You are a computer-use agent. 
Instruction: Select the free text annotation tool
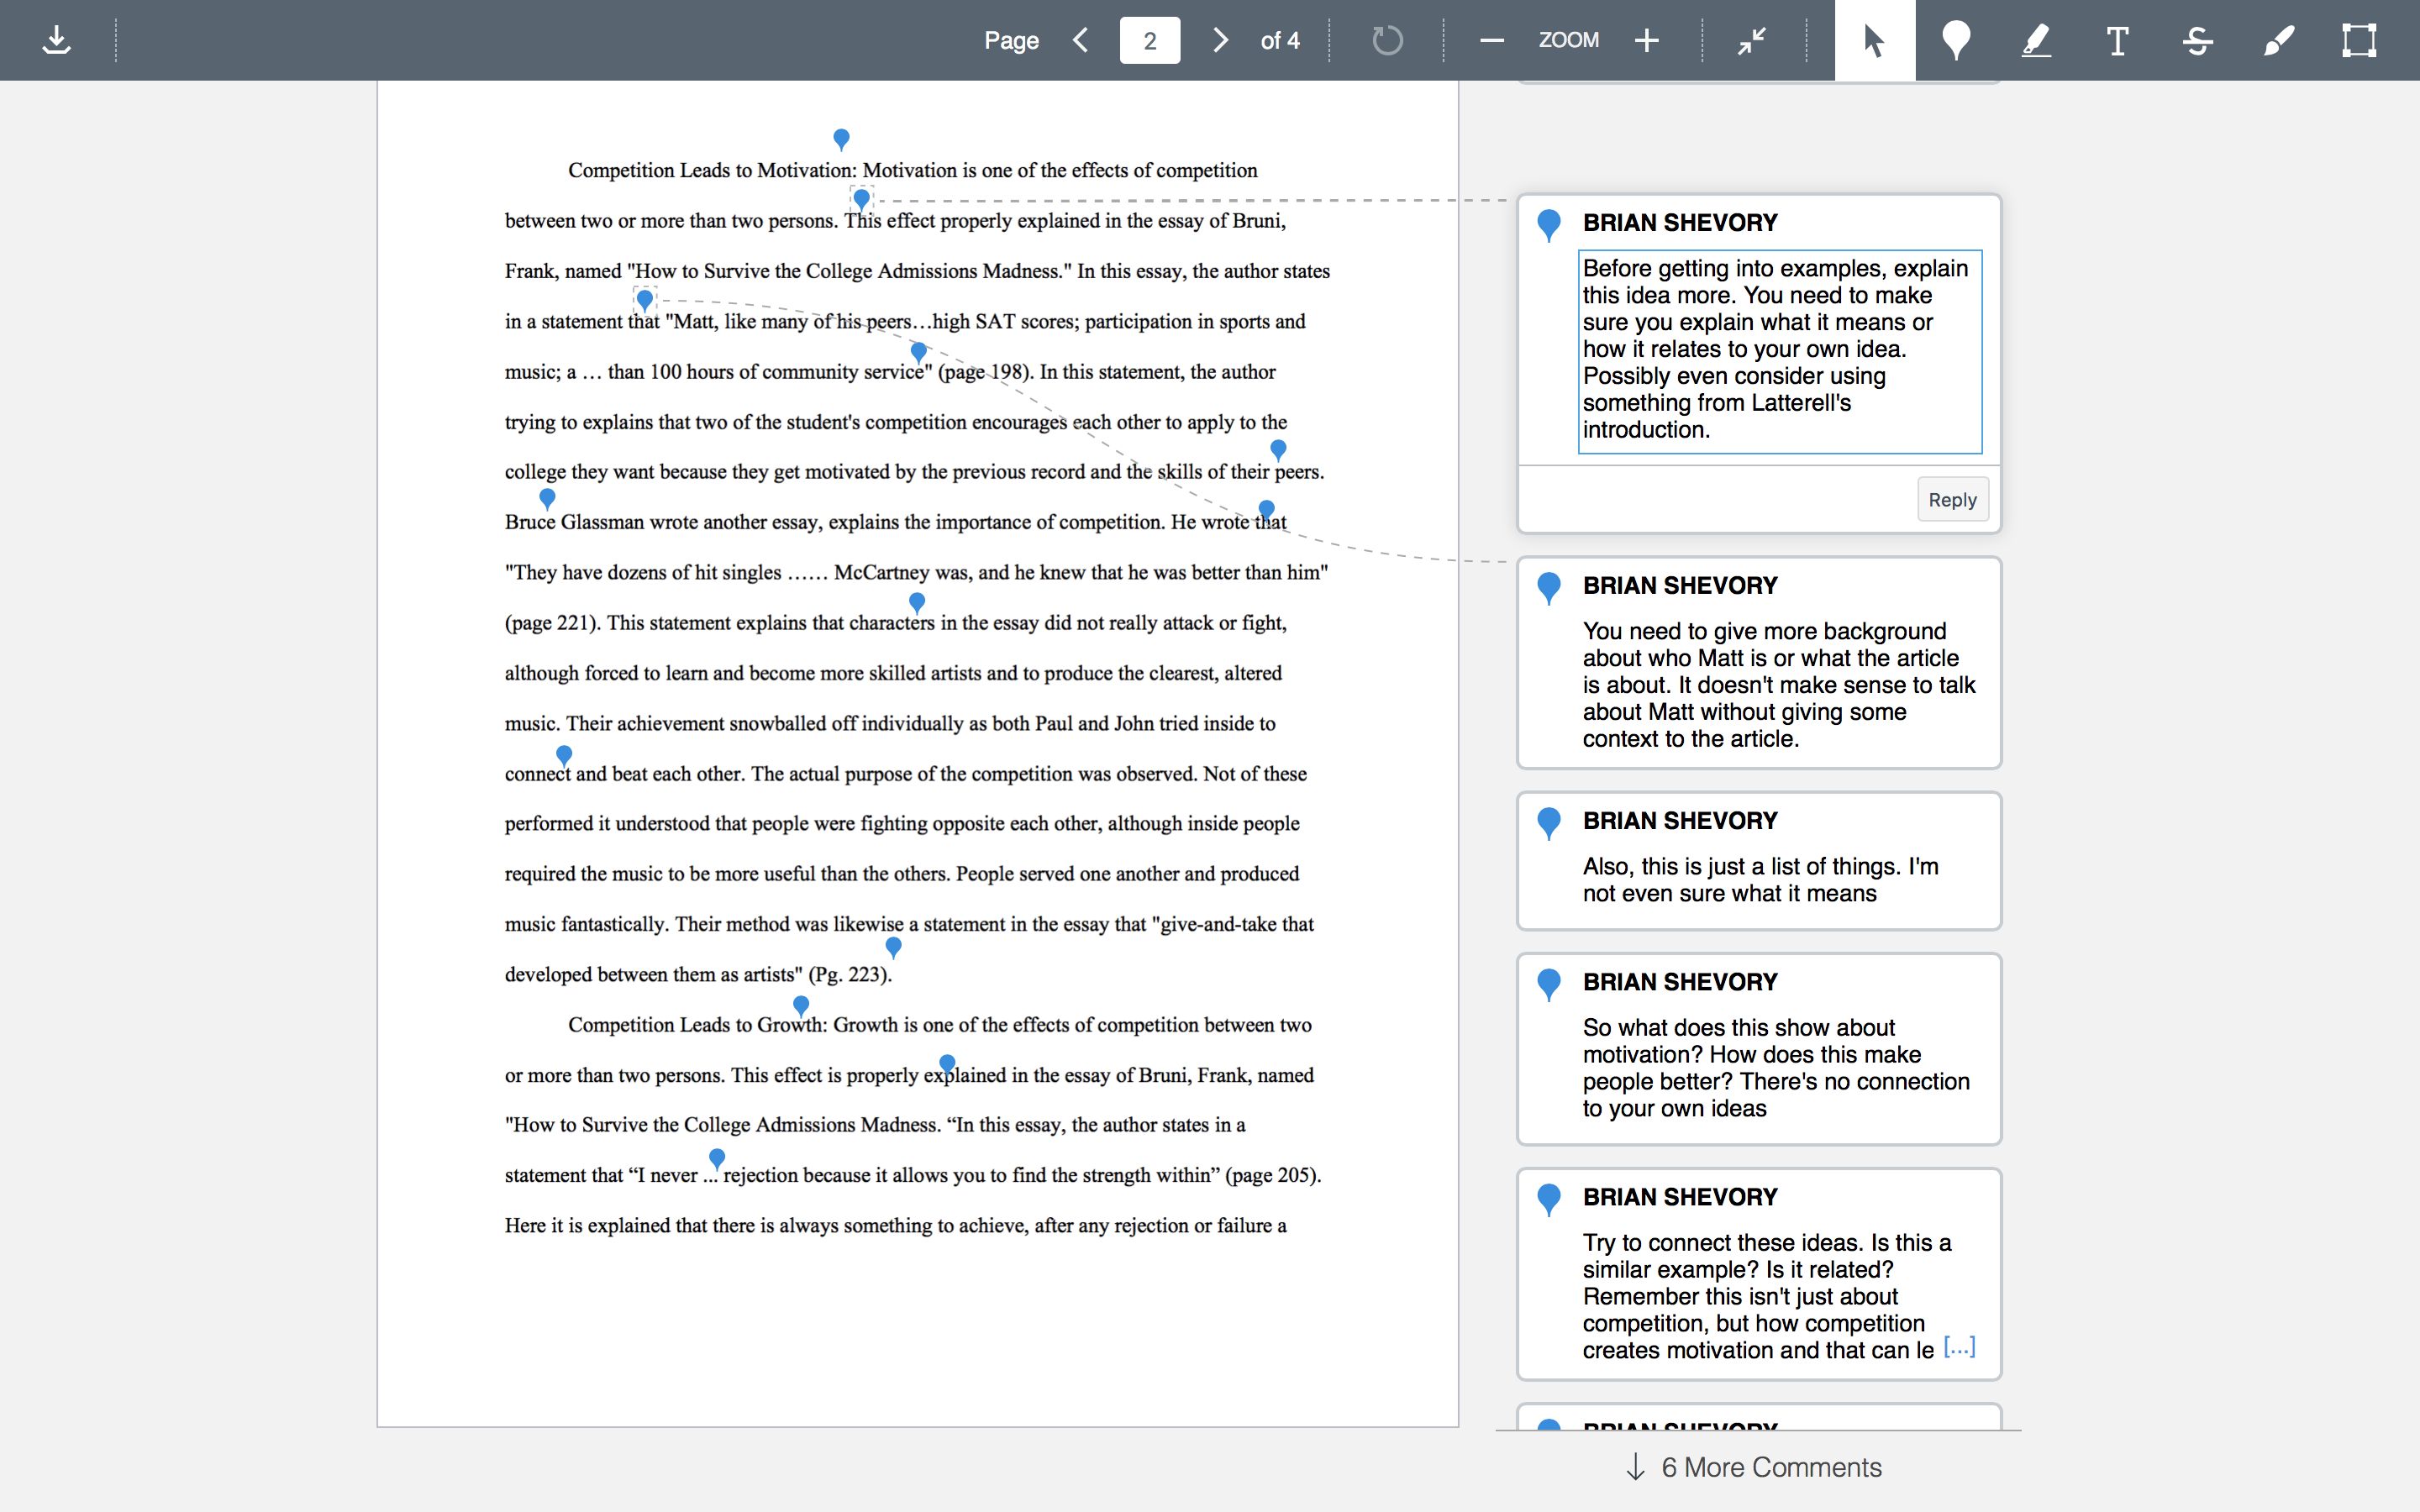(2117, 40)
